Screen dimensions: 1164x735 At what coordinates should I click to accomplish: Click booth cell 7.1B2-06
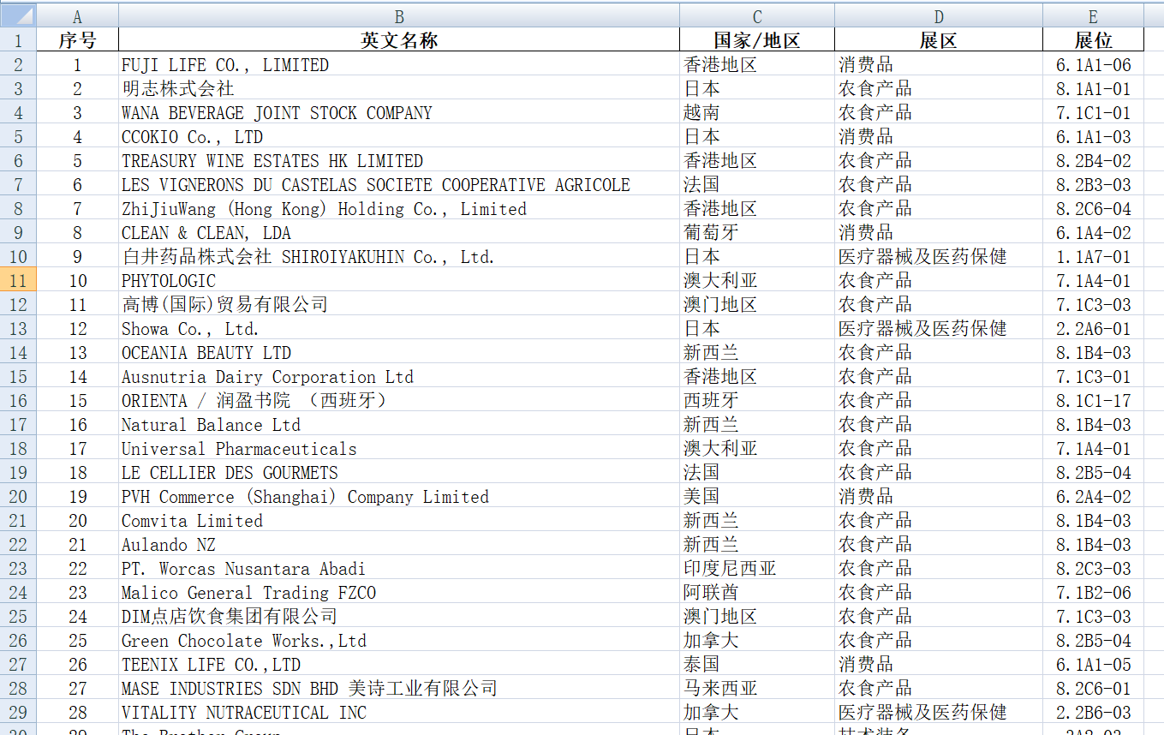pos(1093,592)
